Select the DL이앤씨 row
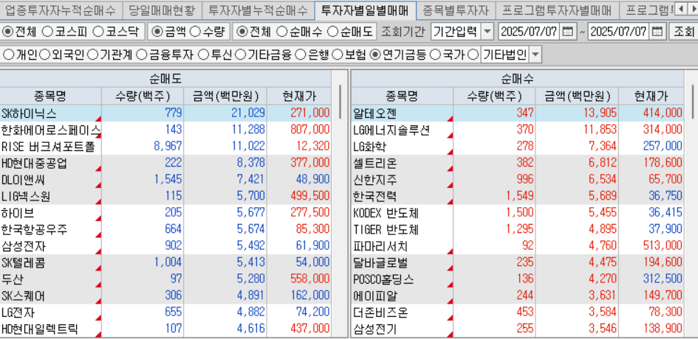 coord(165,180)
